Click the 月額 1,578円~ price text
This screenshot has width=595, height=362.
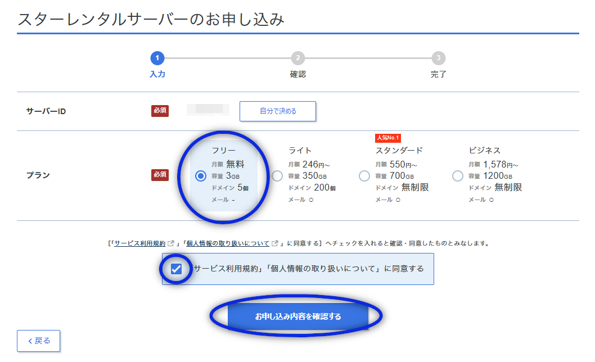(493, 164)
